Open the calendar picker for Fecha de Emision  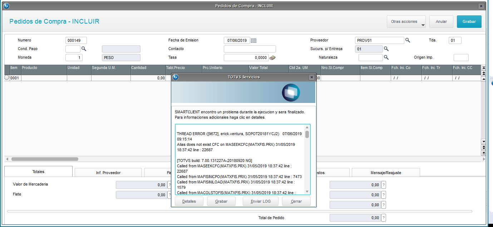point(253,40)
